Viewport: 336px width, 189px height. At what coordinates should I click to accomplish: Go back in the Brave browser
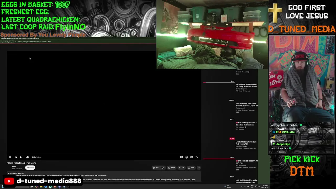coord(2,42)
